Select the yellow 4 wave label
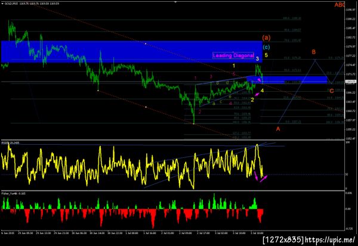Screen dimensions: 358x246 click(262, 91)
